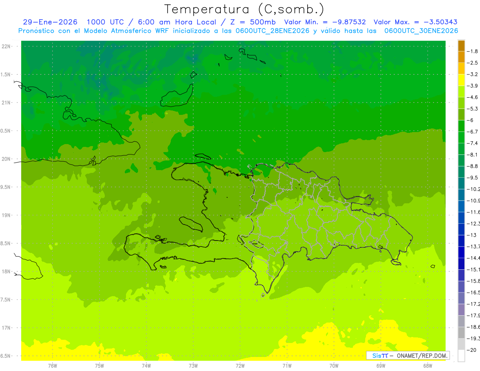Click the 70W longitude axis label
The image size is (480, 371).
point(334,366)
